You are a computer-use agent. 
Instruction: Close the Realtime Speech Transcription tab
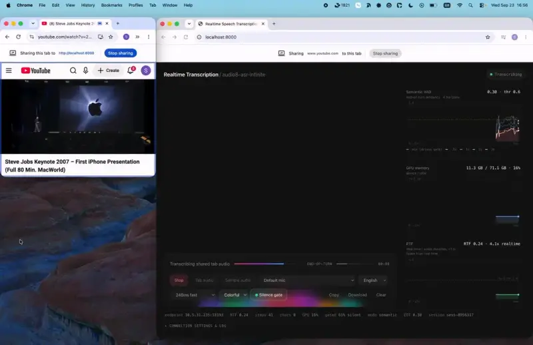click(x=263, y=24)
